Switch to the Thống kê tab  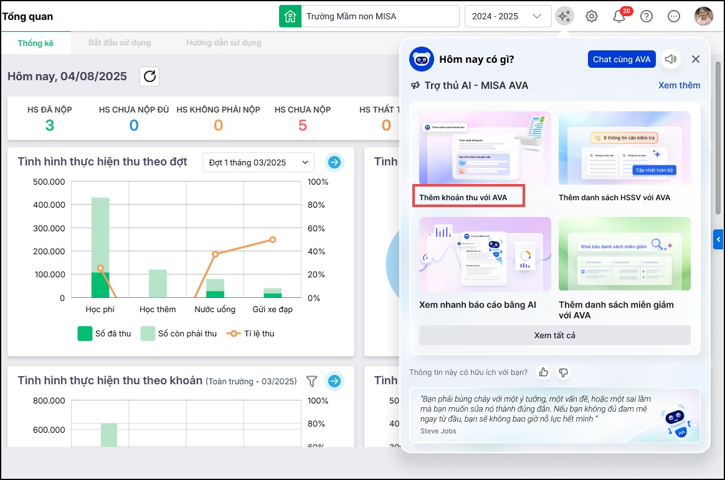(36, 43)
